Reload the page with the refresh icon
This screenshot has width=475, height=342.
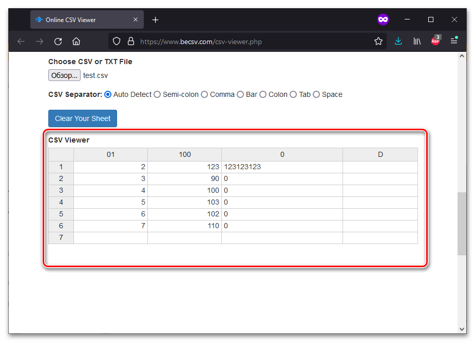[58, 42]
